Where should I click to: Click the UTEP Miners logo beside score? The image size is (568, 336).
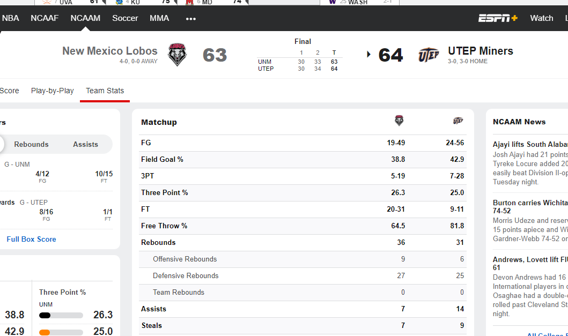point(429,55)
